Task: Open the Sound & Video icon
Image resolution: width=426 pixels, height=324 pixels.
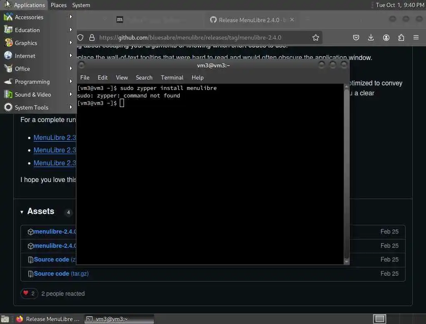Action: tap(8, 95)
